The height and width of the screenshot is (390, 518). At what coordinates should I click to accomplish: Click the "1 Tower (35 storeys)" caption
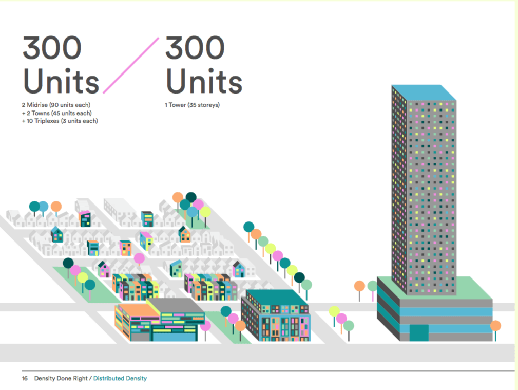192,105
